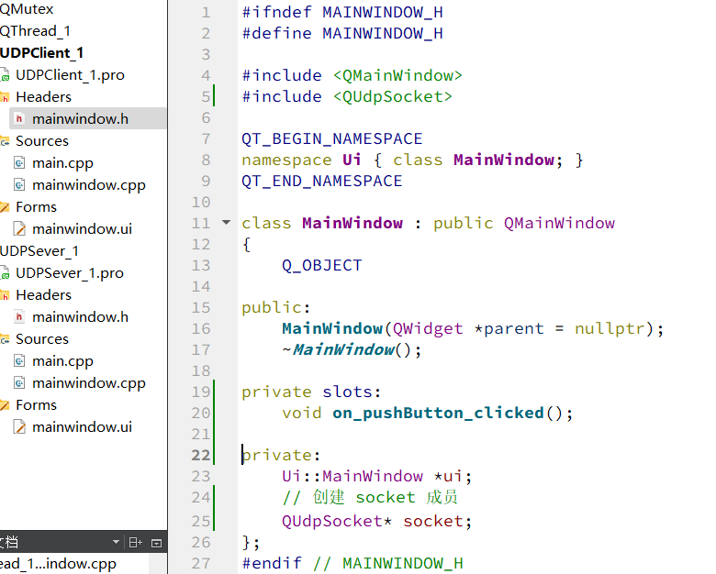Click Headers folder icon under UDPClient_1
Viewport: 716px width, 574px height.
coord(5,97)
